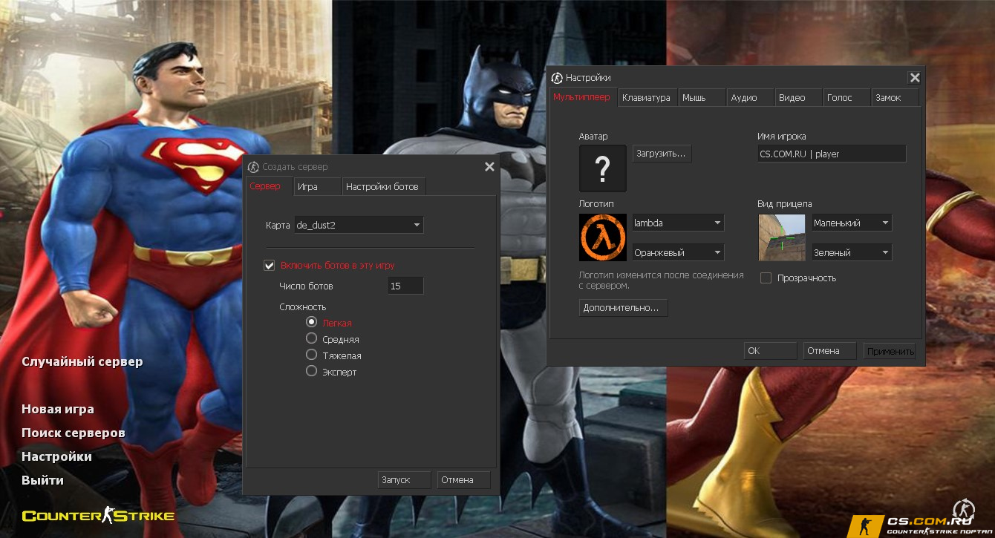This screenshot has width=995, height=538.
Task: Open the Карта de_dust2 dropdown
Action: pyautogui.click(x=358, y=225)
